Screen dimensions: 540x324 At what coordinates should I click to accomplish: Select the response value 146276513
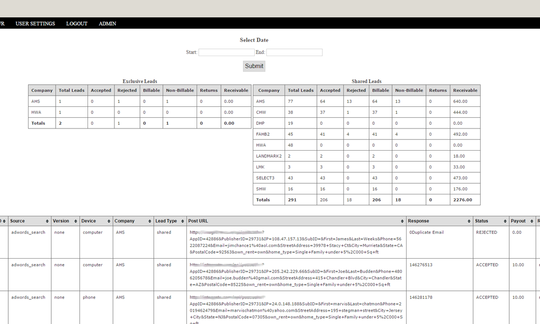(x=421, y=265)
